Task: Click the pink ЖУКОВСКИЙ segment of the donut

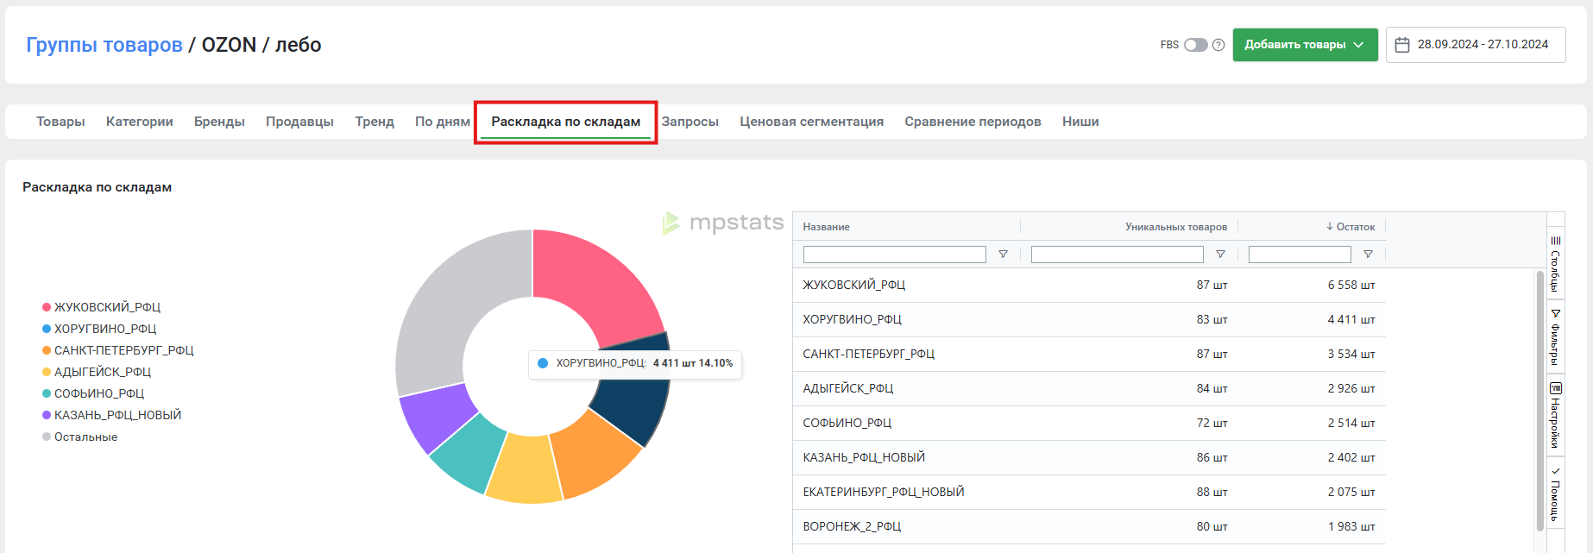Action: (x=595, y=284)
